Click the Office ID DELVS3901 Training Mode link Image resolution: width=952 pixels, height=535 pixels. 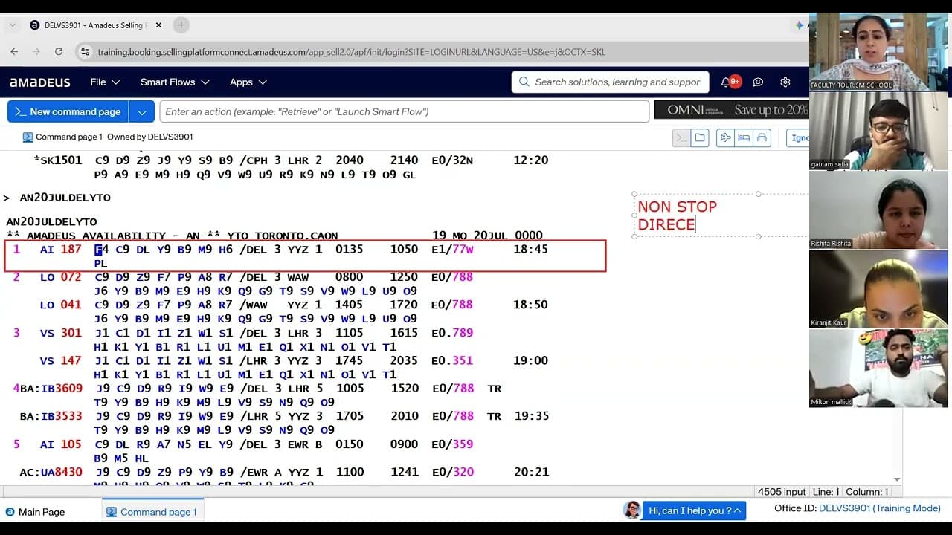click(880, 508)
